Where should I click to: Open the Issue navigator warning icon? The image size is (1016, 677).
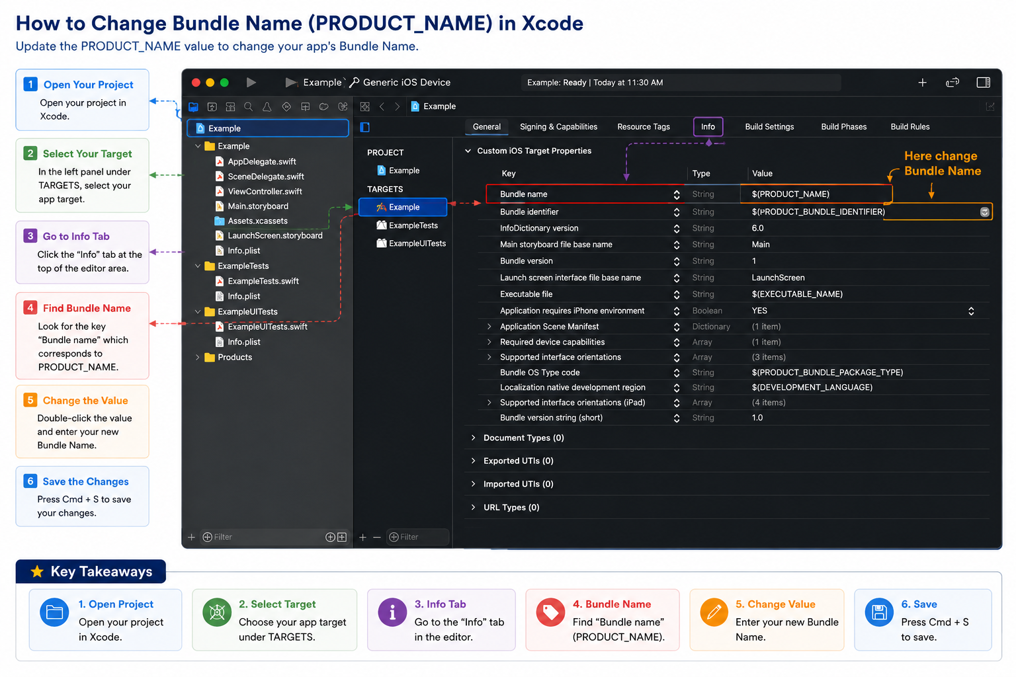click(x=267, y=106)
